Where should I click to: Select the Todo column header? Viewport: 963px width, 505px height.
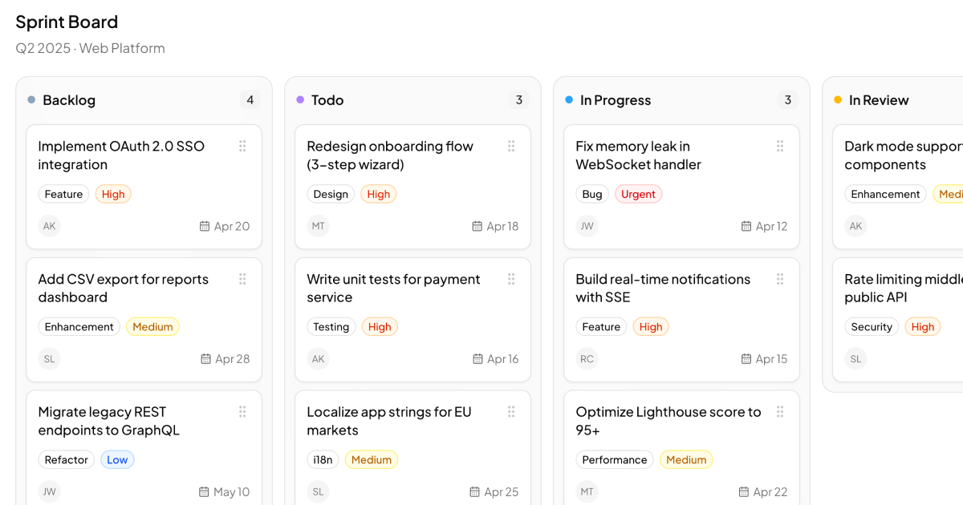click(x=327, y=99)
